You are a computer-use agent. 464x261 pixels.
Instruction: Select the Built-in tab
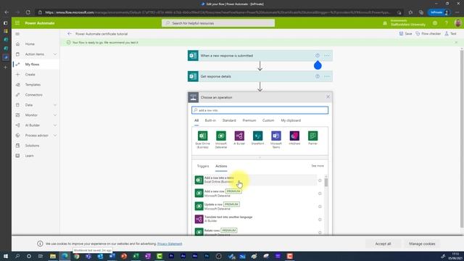coord(210,120)
